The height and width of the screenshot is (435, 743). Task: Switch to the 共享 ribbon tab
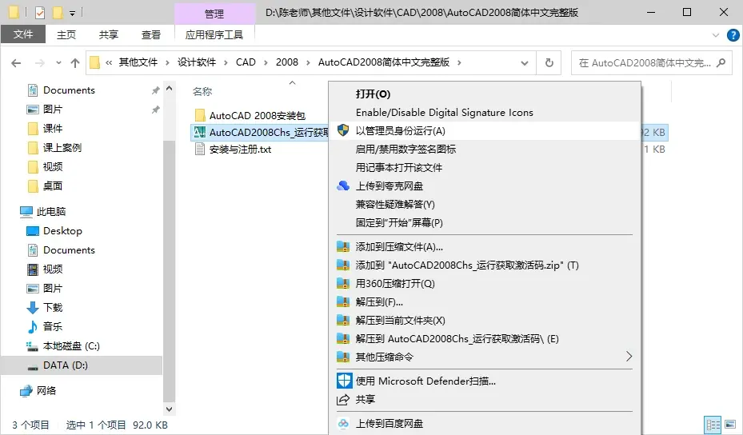109,34
